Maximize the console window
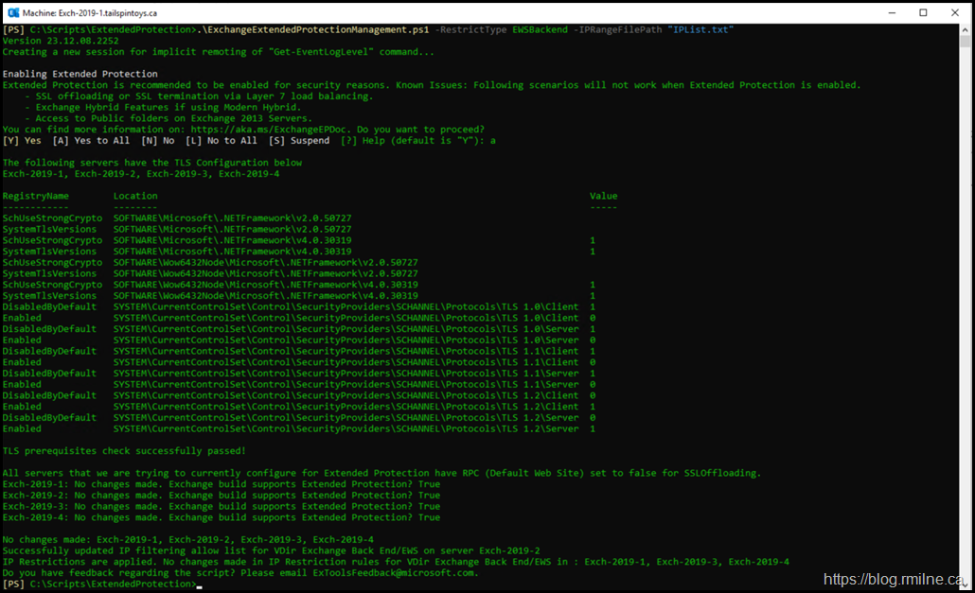Viewport: 975px width, 593px height. [923, 12]
